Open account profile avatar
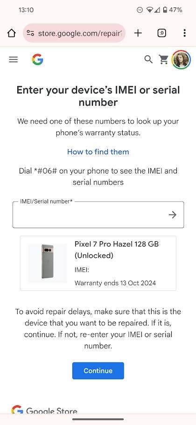Screen dimensions: 196x425 [181, 60]
